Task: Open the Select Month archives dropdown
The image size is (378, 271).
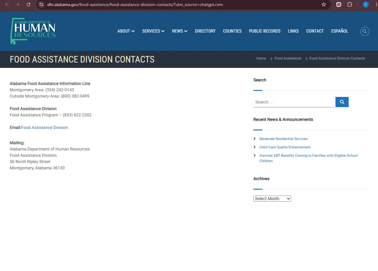Action: click(272, 199)
